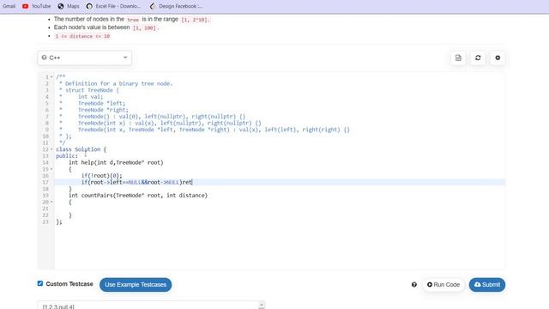Uncheck the Custom Testcase checkbox
This screenshot has width=549, height=309.
point(40,283)
